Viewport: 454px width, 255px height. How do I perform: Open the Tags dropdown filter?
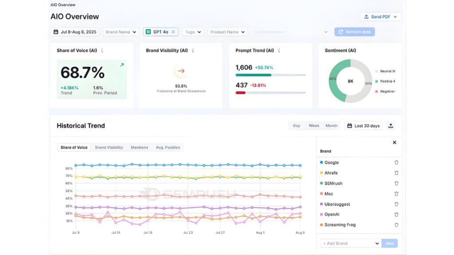193,31
